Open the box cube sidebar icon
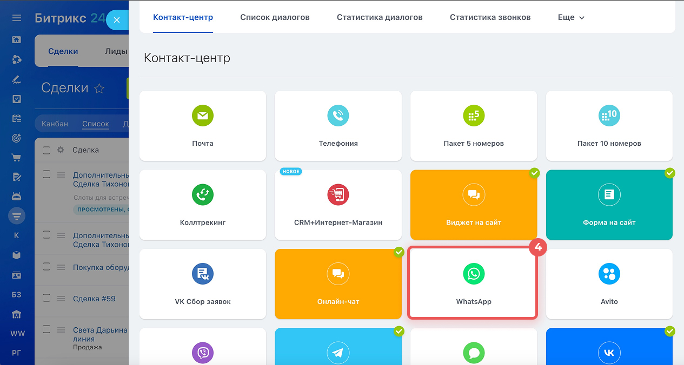Image resolution: width=684 pixels, height=365 pixels. point(17,255)
